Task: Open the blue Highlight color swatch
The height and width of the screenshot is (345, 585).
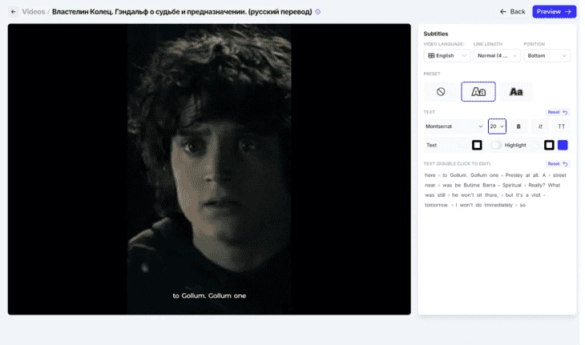Action: (x=563, y=145)
